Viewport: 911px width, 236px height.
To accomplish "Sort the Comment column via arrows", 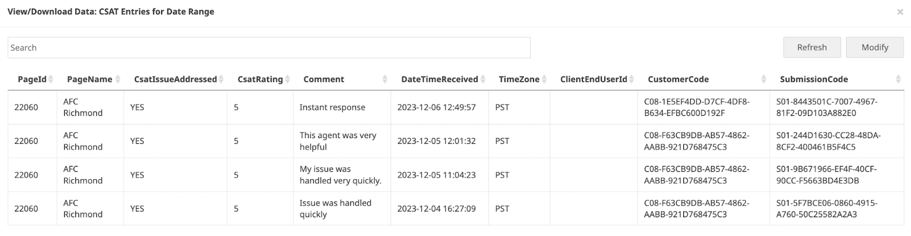I will coord(385,80).
